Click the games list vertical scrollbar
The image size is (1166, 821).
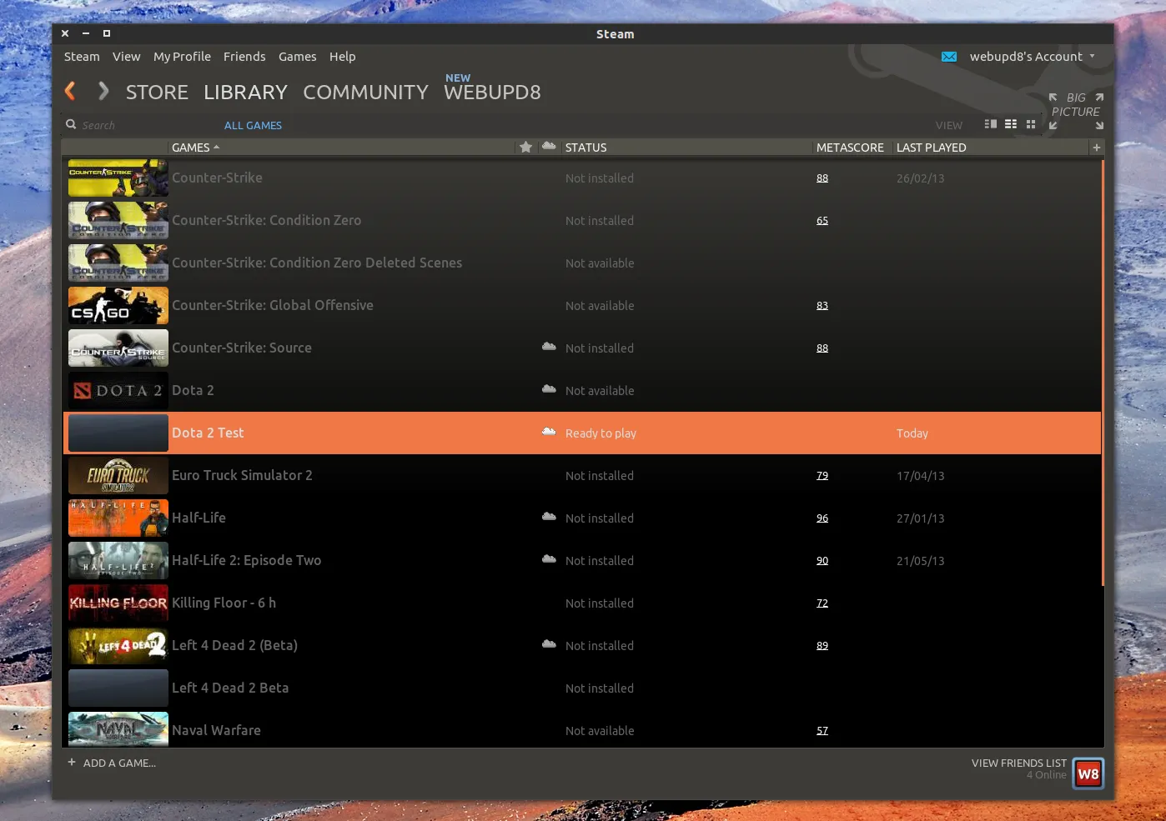(1103, 373)
